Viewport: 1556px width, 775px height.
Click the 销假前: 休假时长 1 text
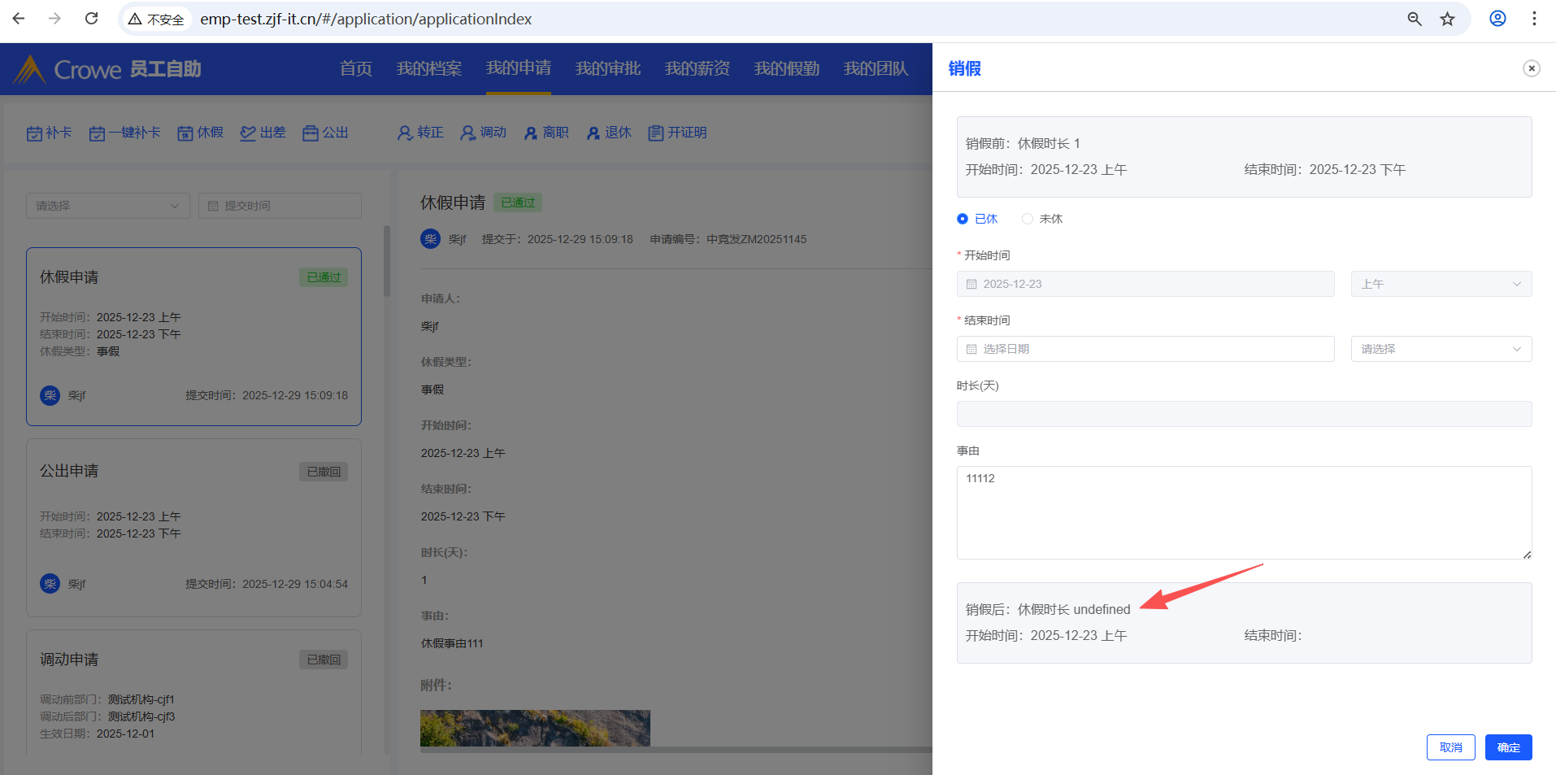[1023, 143]
